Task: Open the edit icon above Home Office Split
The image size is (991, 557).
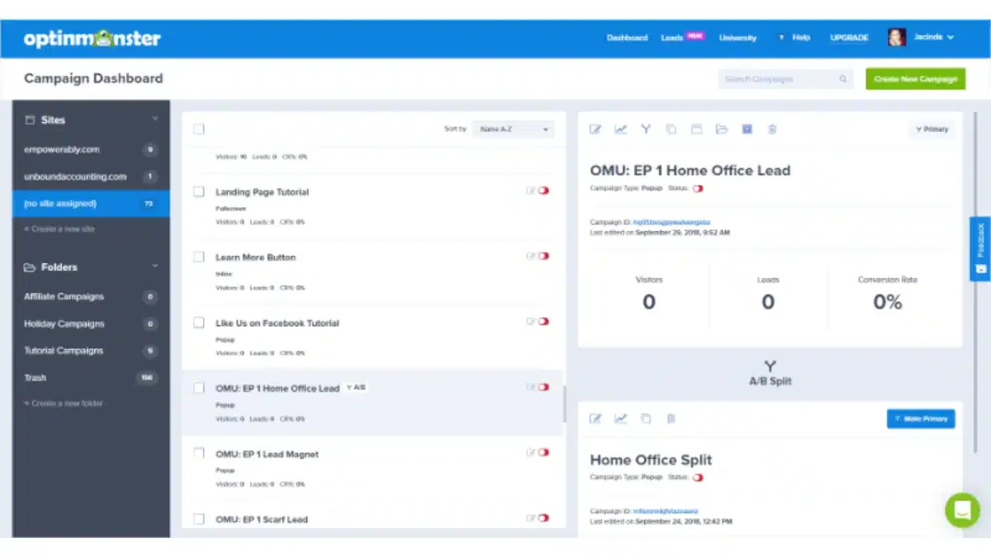Action: pos(595,419)
